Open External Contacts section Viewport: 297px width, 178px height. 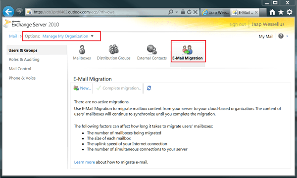152,52
